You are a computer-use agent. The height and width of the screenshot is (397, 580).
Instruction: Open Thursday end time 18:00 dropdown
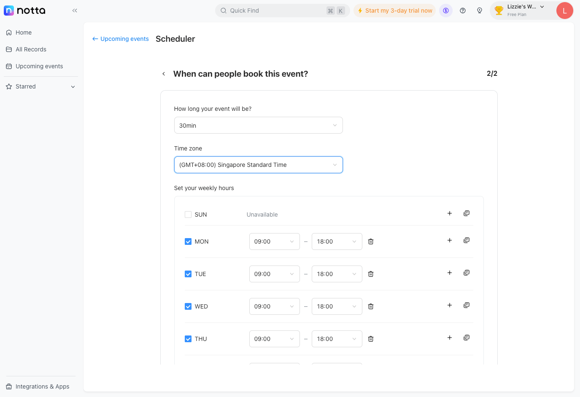click(x=337, y=339)
